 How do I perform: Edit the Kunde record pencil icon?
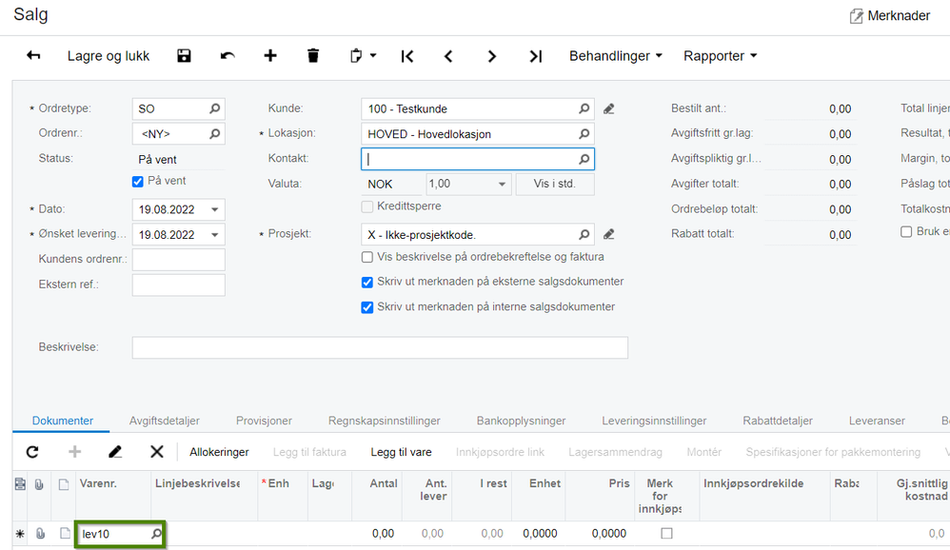pos(609,109)
